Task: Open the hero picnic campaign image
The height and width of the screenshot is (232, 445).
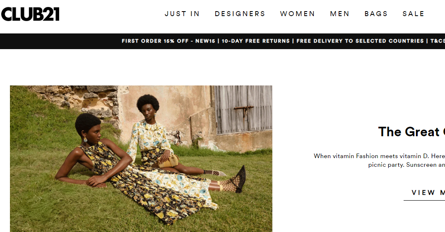Action: pos(141,159)
